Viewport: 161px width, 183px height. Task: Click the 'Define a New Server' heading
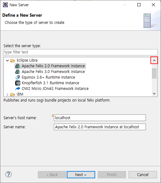(22, 15)
